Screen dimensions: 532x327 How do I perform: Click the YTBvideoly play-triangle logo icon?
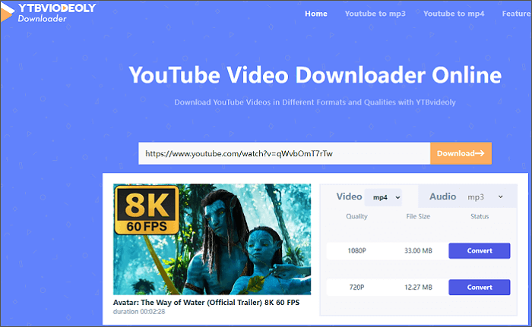pyautogui.click(x=7, y=13)
